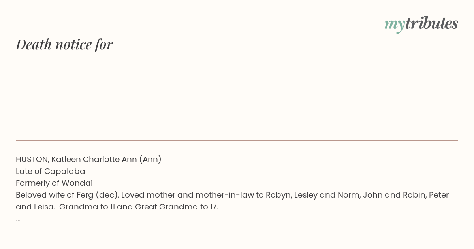Click "and Leisa" starting the wrapped line
The image size is (474, 249).
tap(35, 207)
